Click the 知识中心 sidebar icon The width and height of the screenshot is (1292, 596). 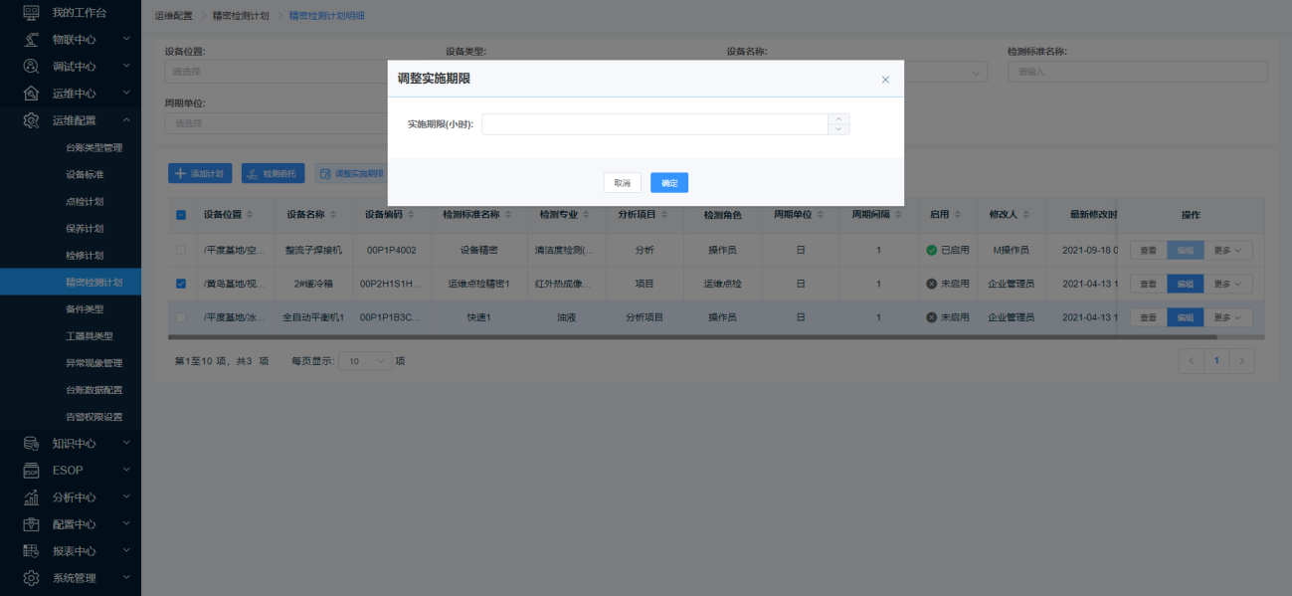point(31,443)
